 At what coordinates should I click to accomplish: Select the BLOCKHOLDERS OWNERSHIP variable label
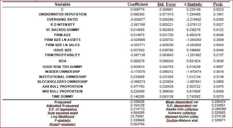62,82
